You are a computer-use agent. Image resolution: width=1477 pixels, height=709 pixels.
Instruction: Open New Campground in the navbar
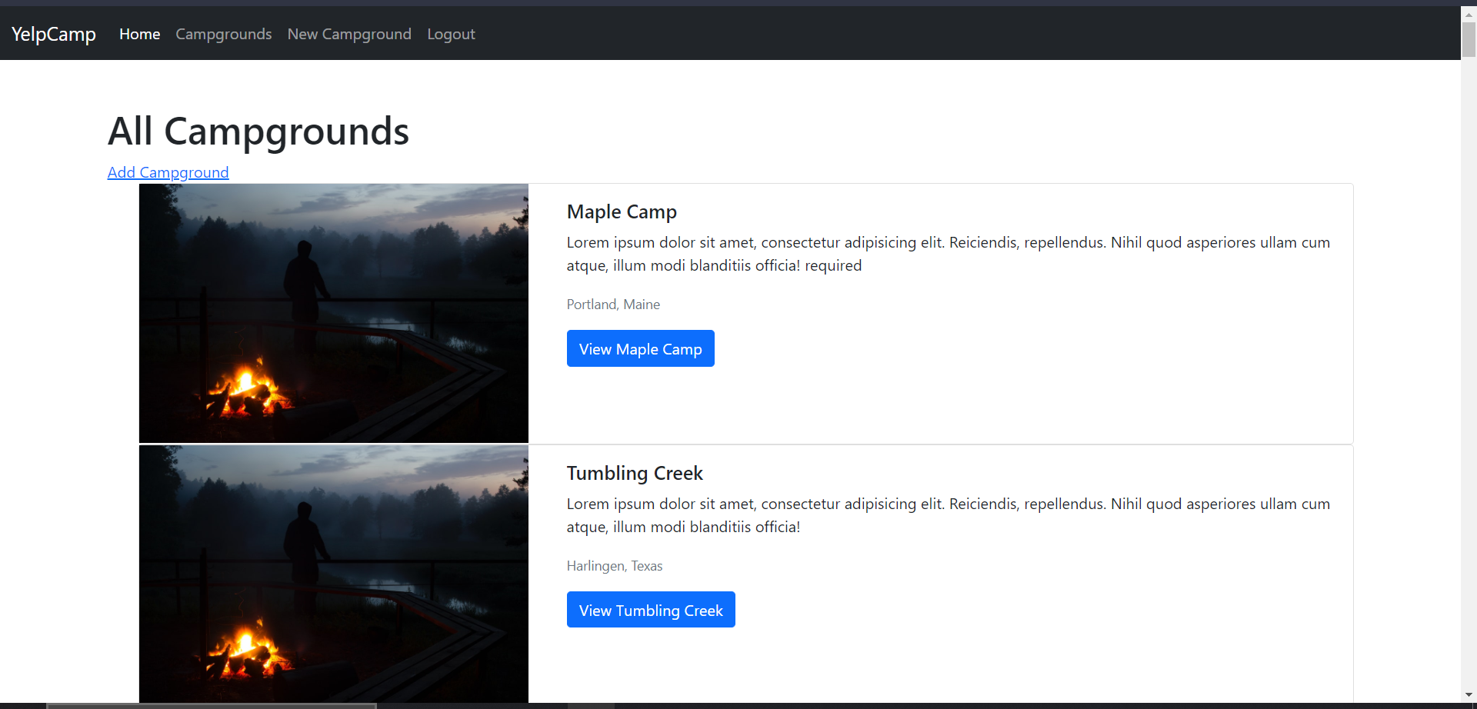[x=349, y=34]
